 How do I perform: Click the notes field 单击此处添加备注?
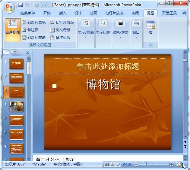[108, 158]
